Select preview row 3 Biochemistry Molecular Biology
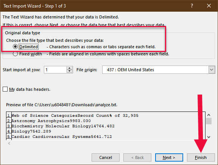Screen dimensions: 218x165 tap(63, 126)
